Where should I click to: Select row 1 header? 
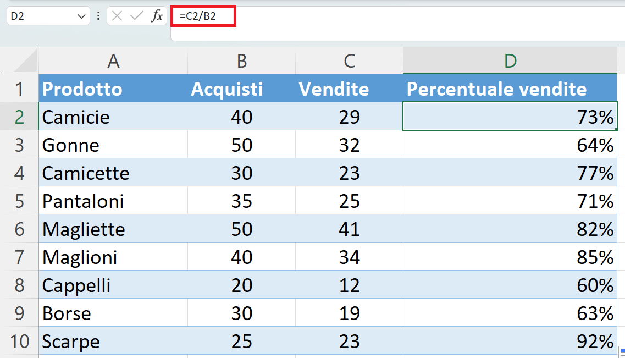point(20,88)
